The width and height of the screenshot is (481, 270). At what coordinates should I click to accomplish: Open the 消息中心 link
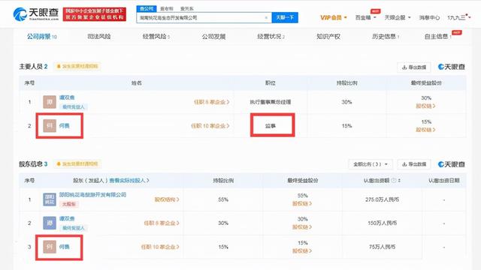(x=429, y=18)
